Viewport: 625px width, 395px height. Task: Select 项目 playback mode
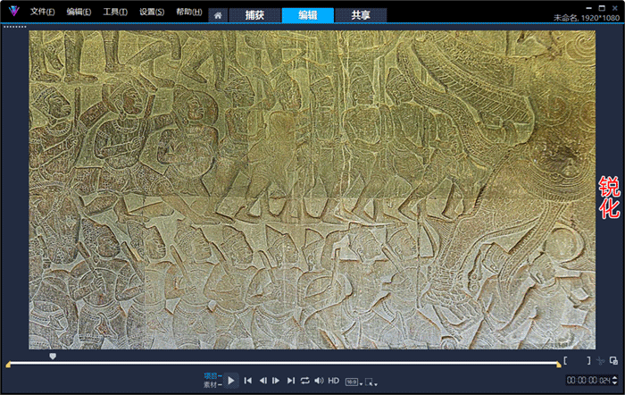(x=212, y=376)
